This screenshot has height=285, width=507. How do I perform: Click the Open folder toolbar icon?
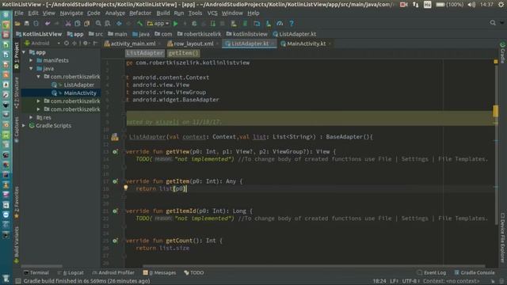[17, 24]
